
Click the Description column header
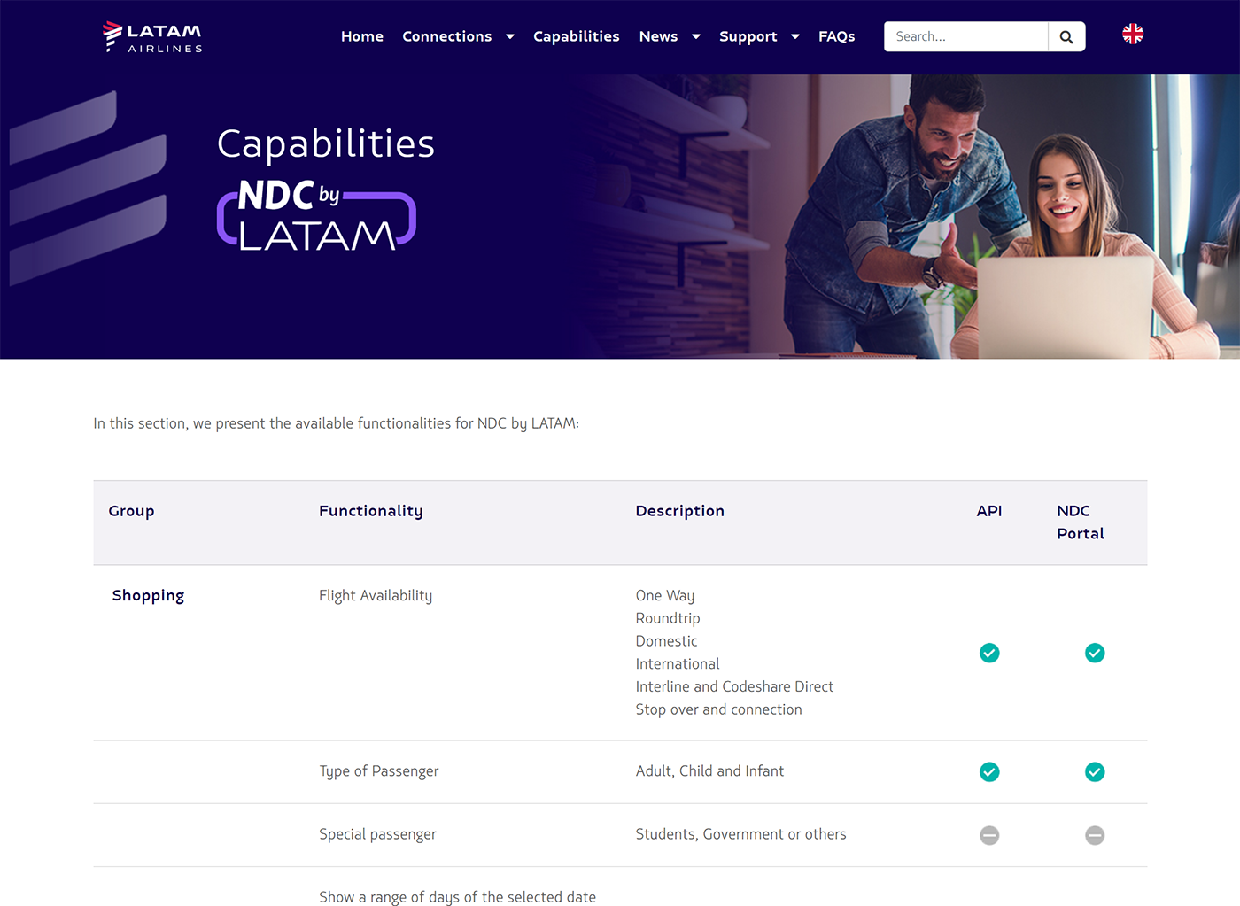pyautogui.click(x=680, y=511)
